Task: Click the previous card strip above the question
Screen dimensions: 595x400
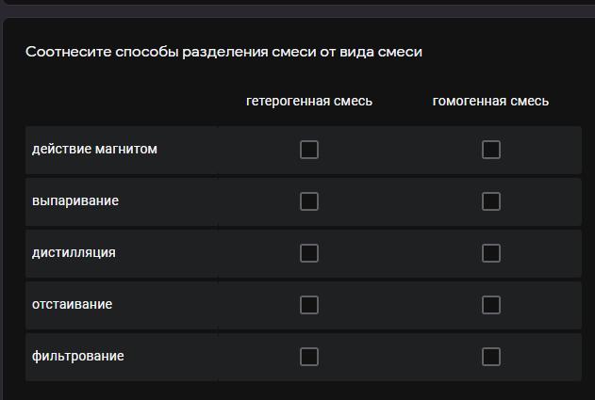Action: 298,3
